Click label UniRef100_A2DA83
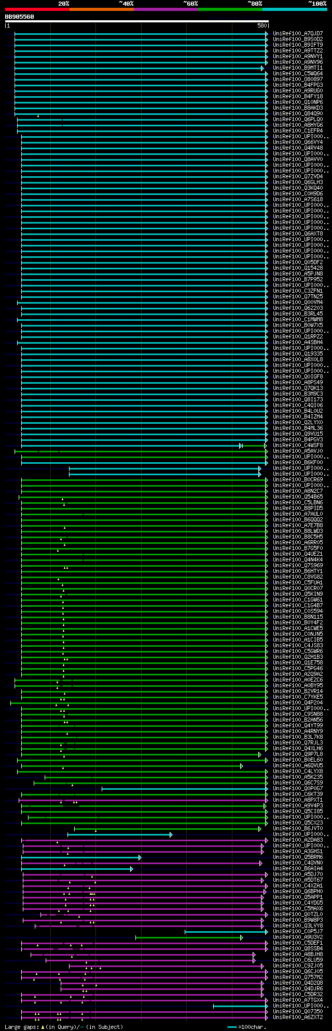Screen dimensions: 332x1031 click(x=298, y=840)
